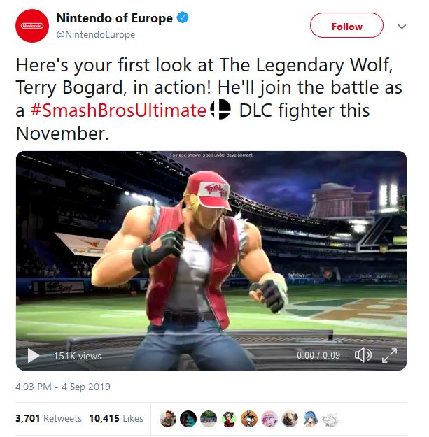Click the blue-haired anime liker avatar
Screen dimensions: 429x437
point(311,419)
